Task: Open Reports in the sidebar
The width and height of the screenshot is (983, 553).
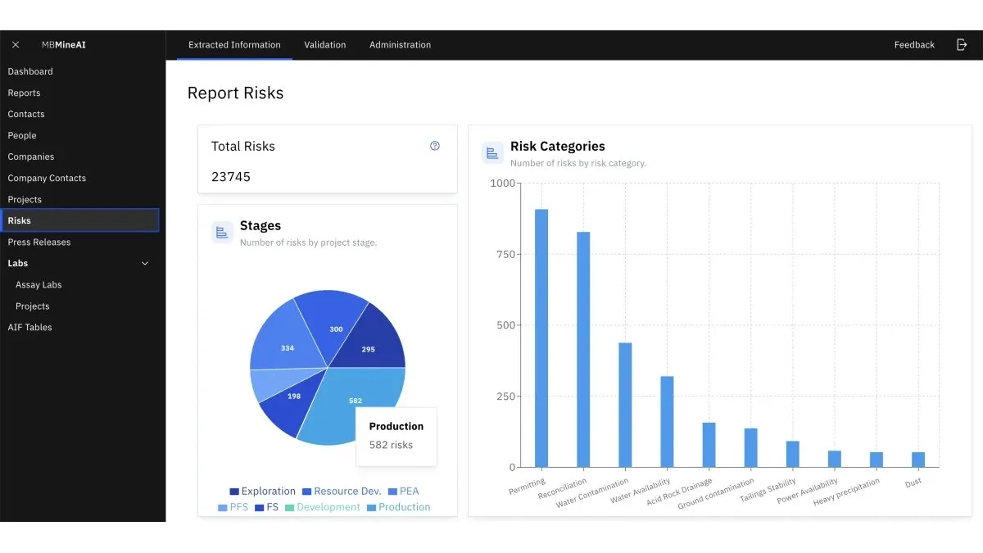Action: pos(24,93)
